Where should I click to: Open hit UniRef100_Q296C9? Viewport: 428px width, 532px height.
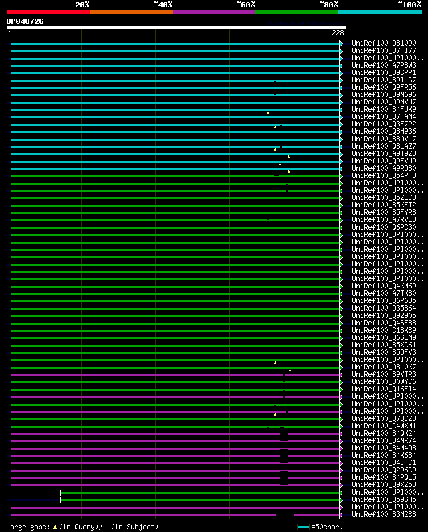coord(384,470)
